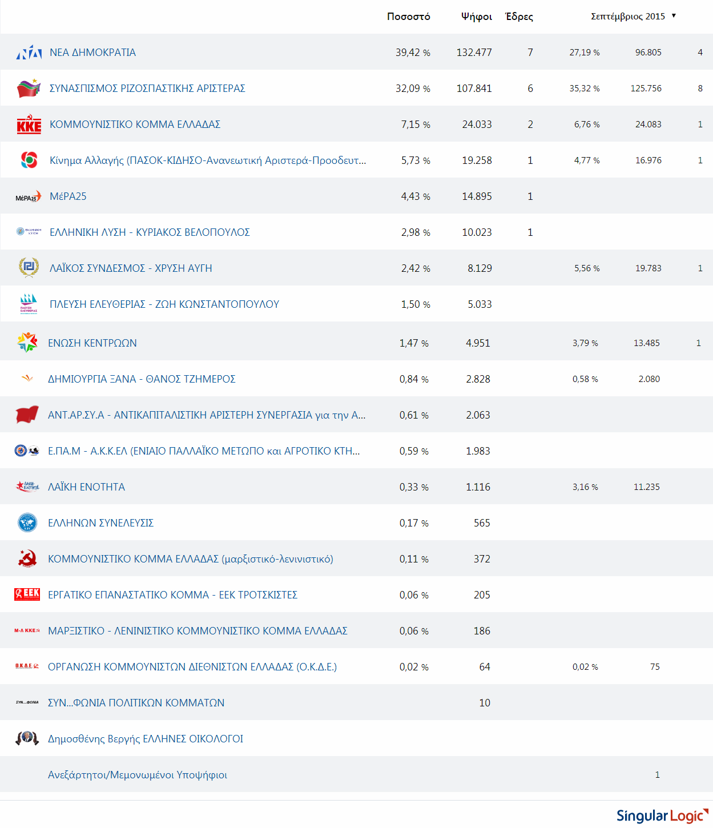Image resolution: width=713 pixels, height=828 pixels.
Task: Open the ΑΝΤ.ΑΡ.ΣΥ.Α party link
Action: point(207,415)
